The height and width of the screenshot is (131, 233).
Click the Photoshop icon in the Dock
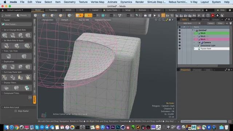[118, 127]
